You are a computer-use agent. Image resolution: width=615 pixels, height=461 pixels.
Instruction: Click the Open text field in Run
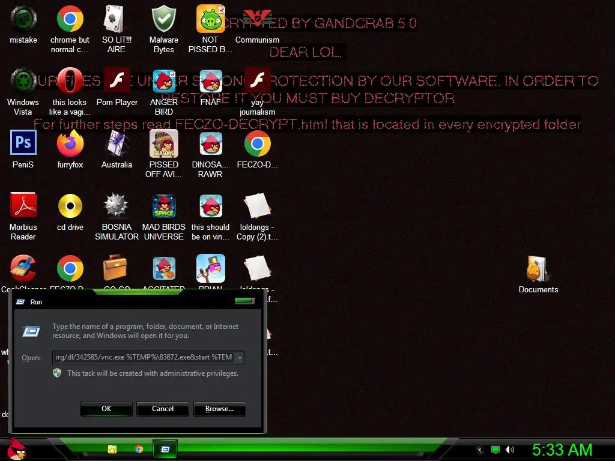[144, 357]
